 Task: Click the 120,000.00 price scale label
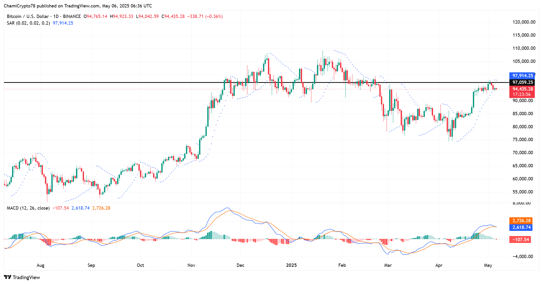[x=524, y=22]
